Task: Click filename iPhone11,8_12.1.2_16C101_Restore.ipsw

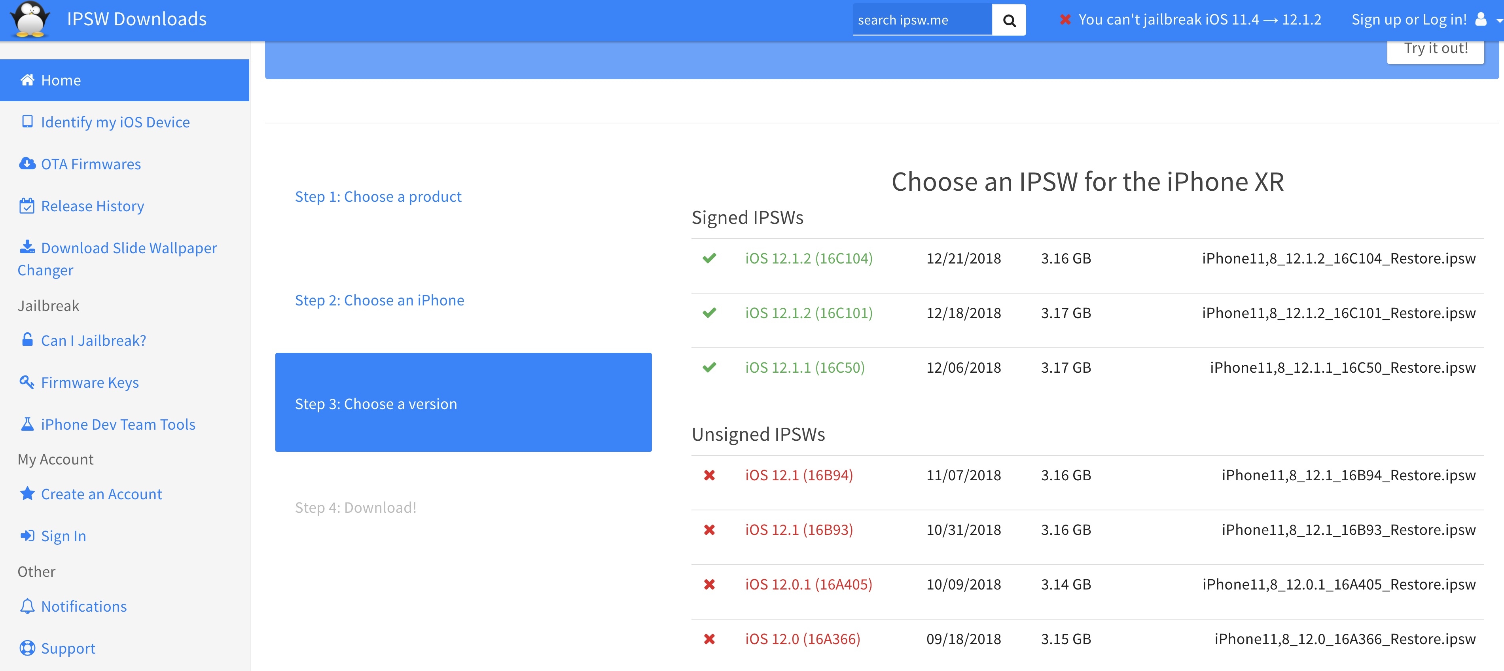Action: [1339, 313]
